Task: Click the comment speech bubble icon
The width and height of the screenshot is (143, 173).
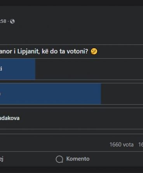Action: pyautogui.click(x=59, y=159)
